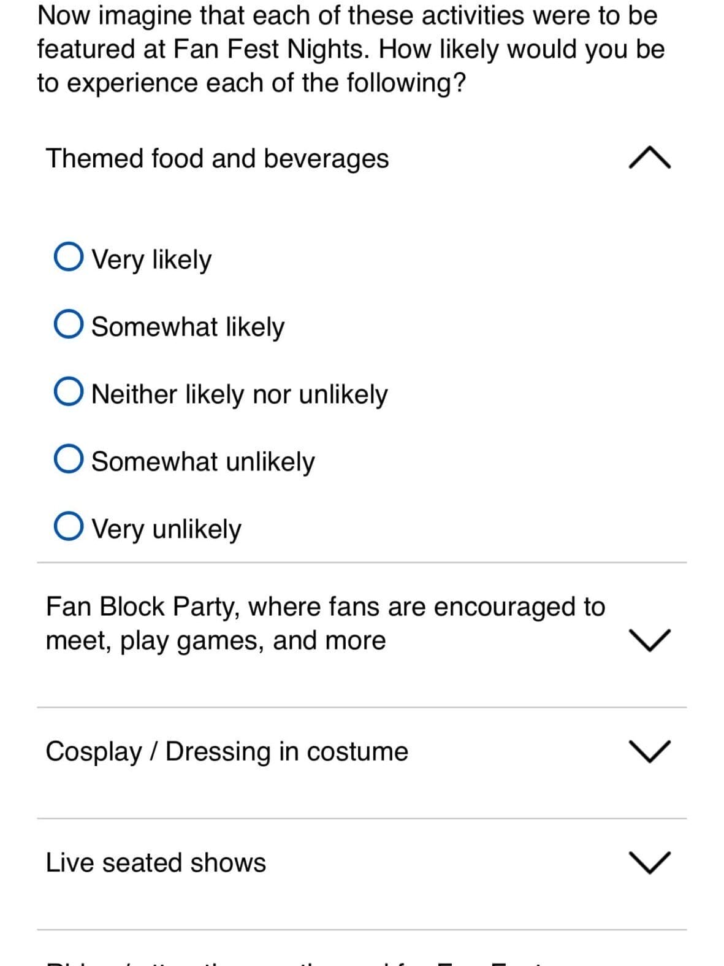Select the "Very likely" radio button

[x=68, y=257]
